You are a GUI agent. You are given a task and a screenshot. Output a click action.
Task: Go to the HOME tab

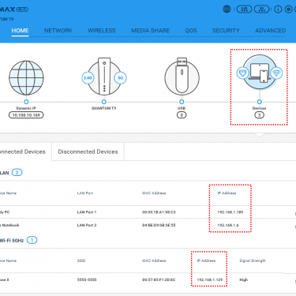[20, 31]
